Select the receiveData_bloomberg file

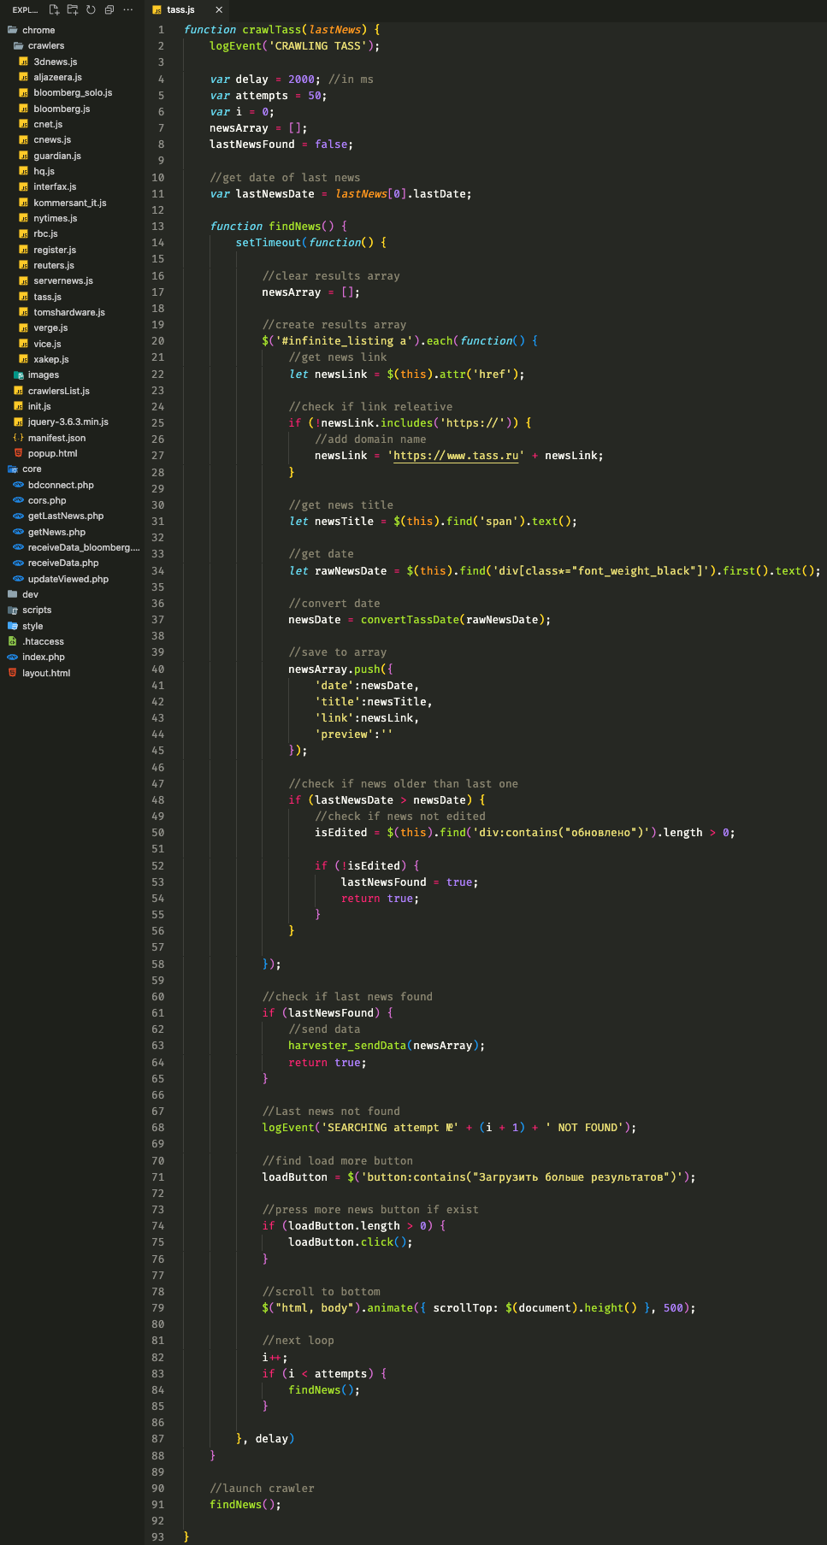pyautogui.click(x=84, y=547)
